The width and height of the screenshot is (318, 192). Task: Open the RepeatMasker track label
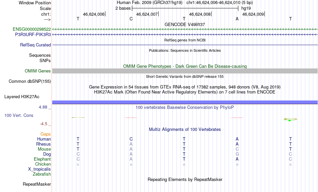[x=37, y=184]
